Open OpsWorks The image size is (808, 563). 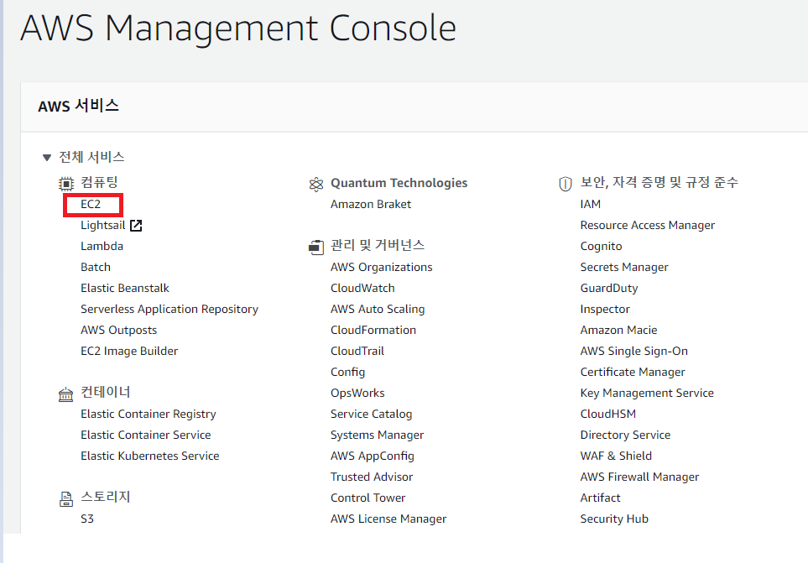click(357, 394)
